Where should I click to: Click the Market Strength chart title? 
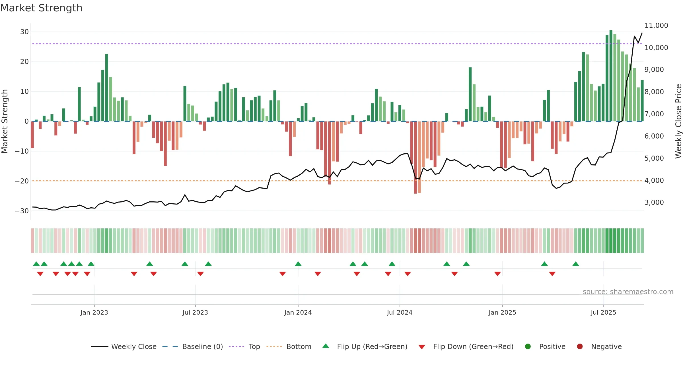41,8
